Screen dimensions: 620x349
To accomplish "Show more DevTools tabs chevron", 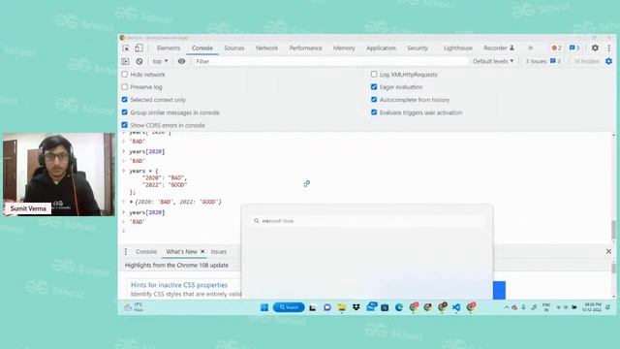I will pyautogui.click(x=530, y=48).
